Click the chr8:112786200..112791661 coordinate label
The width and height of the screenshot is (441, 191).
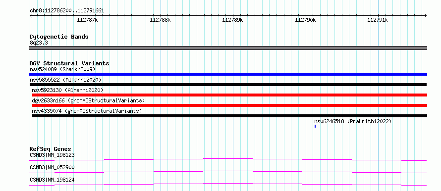point(67,11)
